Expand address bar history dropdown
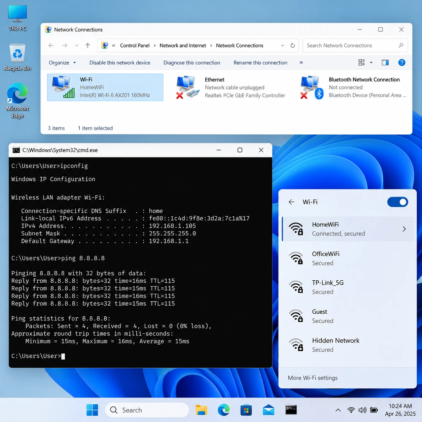The width and height of the screenshot is (422, 422). [282, 45]
